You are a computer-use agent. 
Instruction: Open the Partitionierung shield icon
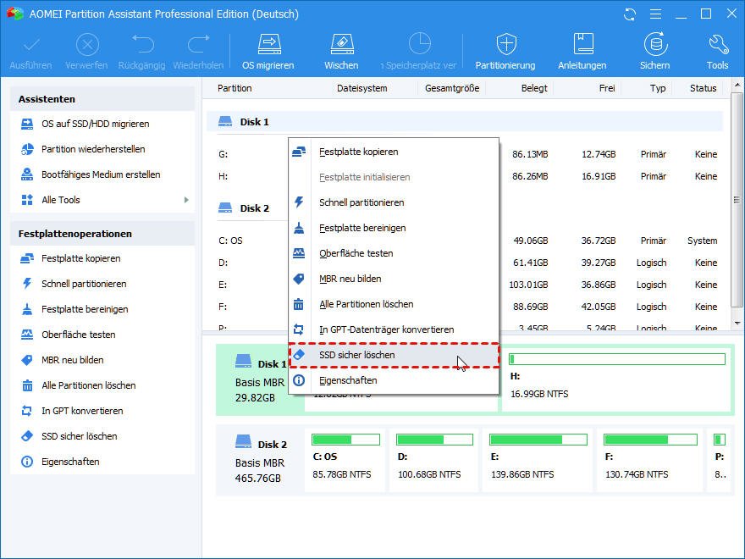click(x=506, y=44)
